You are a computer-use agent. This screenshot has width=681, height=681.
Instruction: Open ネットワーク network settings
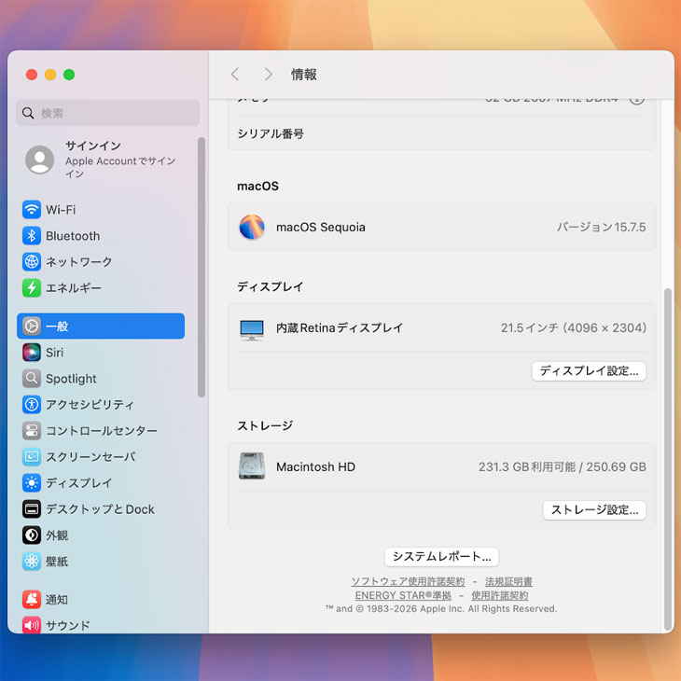pyautogui.click(x=78, y=262)
